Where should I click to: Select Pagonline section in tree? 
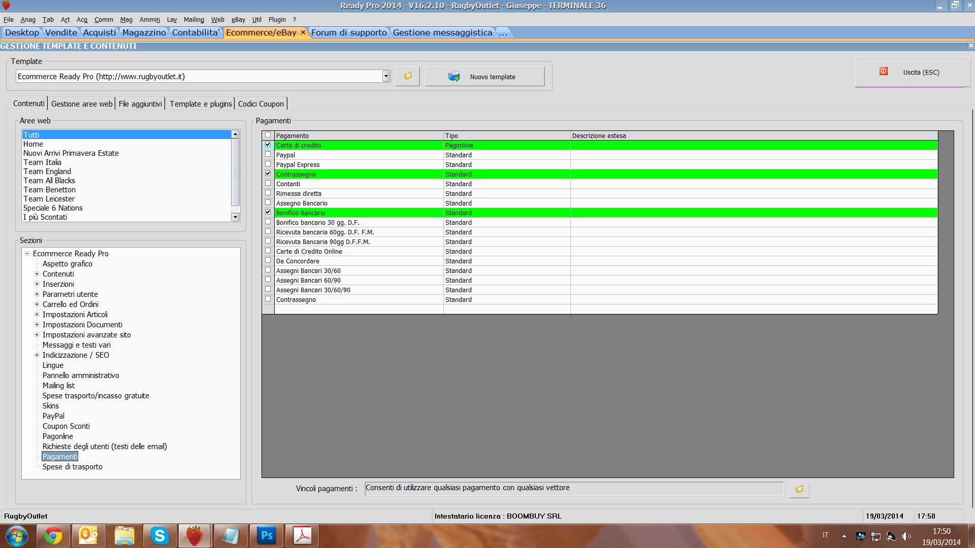[x=58, y=436]
